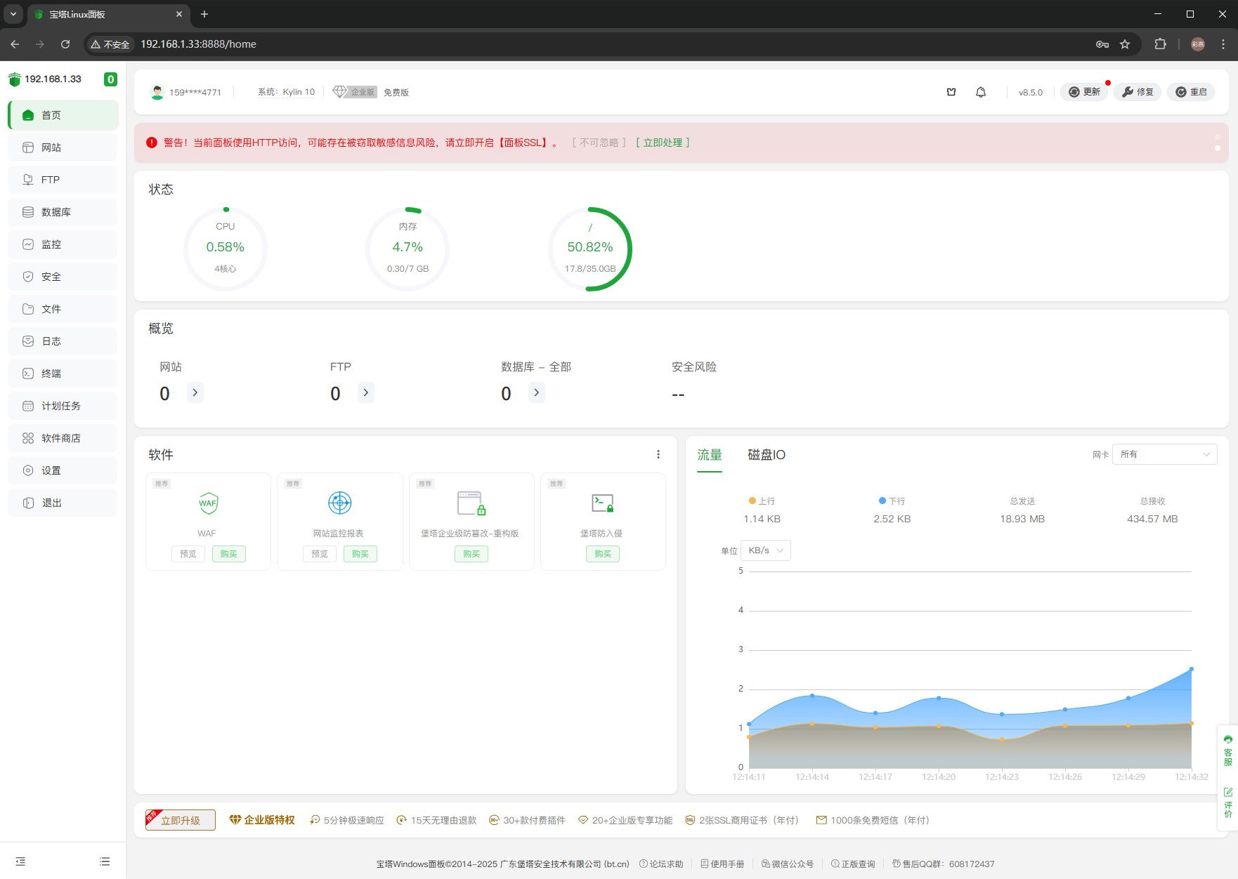
Task: Click the browser extensions puzzle icon
Action: click(x=1160, y=44)
